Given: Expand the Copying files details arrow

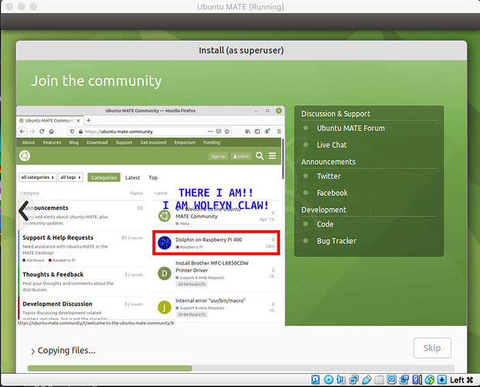Looking at the screenshot, I should [x=32, y=351].
